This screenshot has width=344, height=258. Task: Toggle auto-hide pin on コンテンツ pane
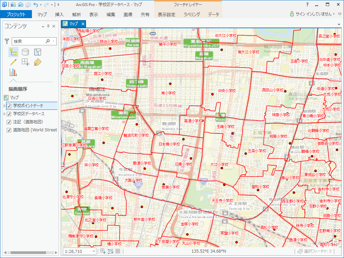(48, 26)
